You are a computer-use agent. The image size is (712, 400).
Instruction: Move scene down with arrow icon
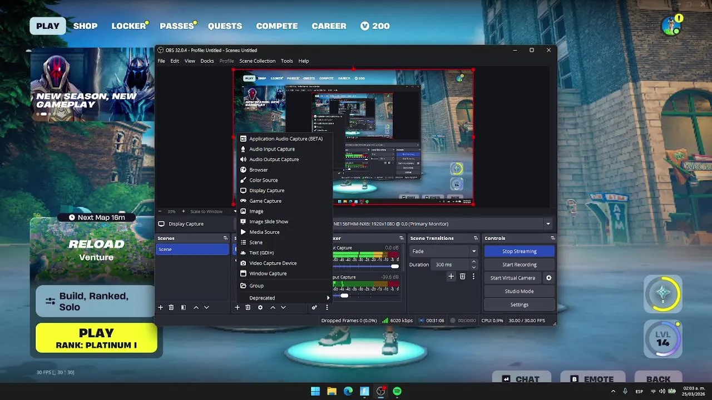[206, 307]
